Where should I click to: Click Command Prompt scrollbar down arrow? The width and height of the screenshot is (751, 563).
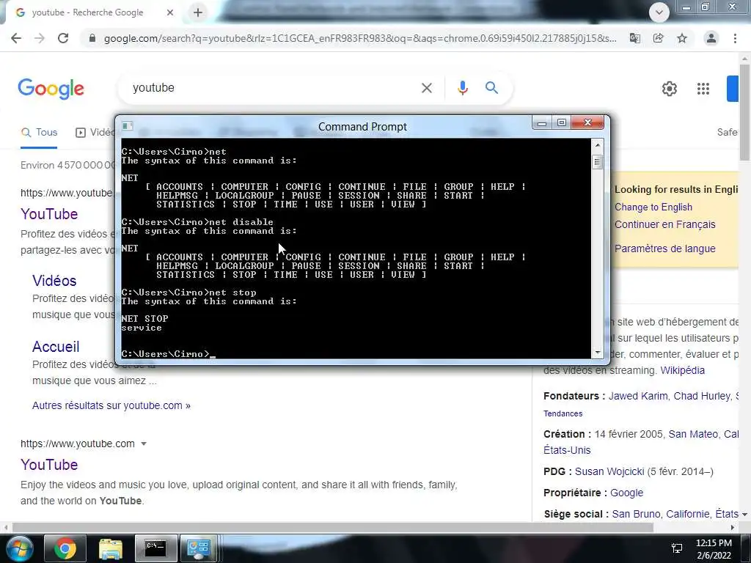pyautogui.click(x=597, y=353)
